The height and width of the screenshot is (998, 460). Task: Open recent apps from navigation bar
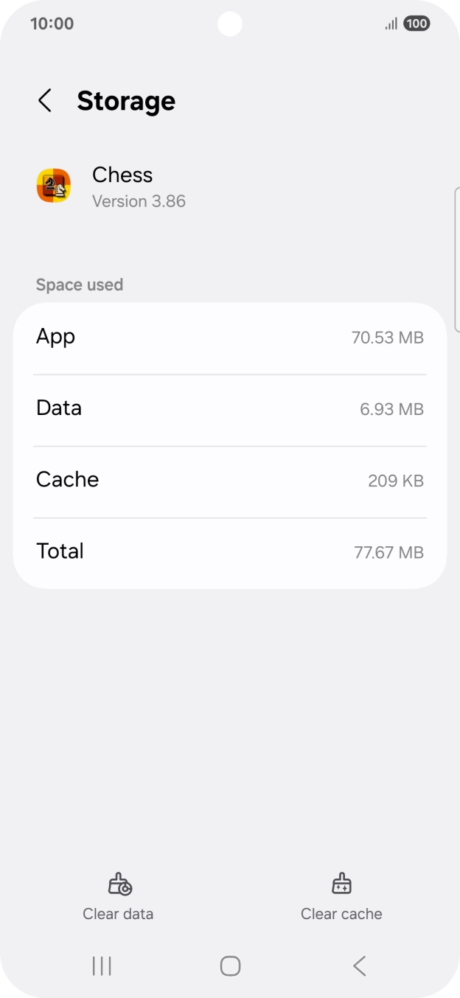pyautogui.click(x=101, y=966)
